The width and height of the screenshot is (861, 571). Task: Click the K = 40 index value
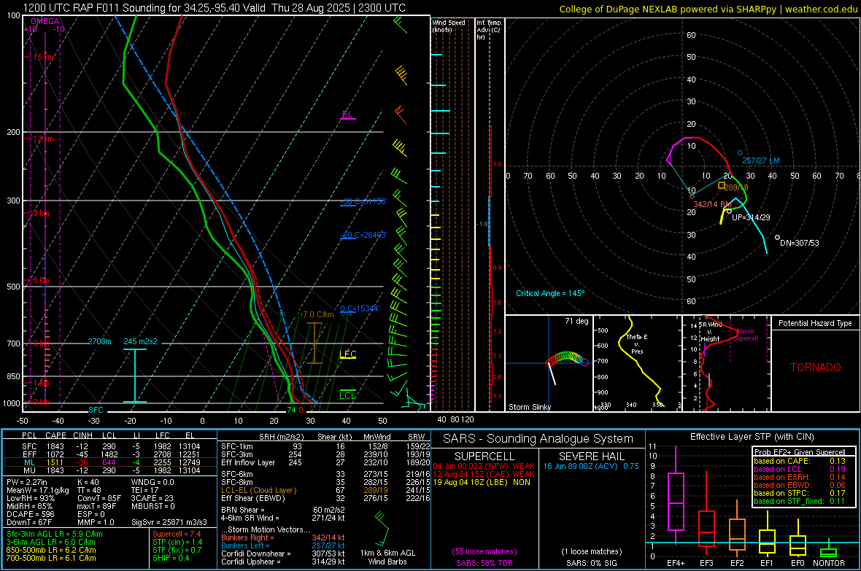[88, 482]
